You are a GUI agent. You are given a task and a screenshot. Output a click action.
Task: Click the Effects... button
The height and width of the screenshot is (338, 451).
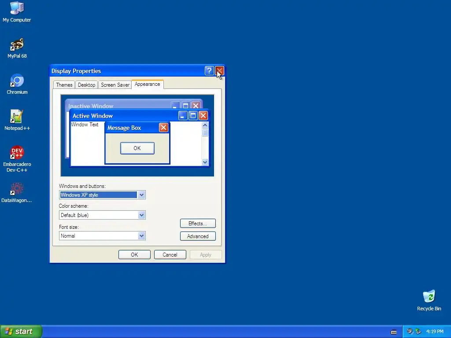click(x=198, y=223)
